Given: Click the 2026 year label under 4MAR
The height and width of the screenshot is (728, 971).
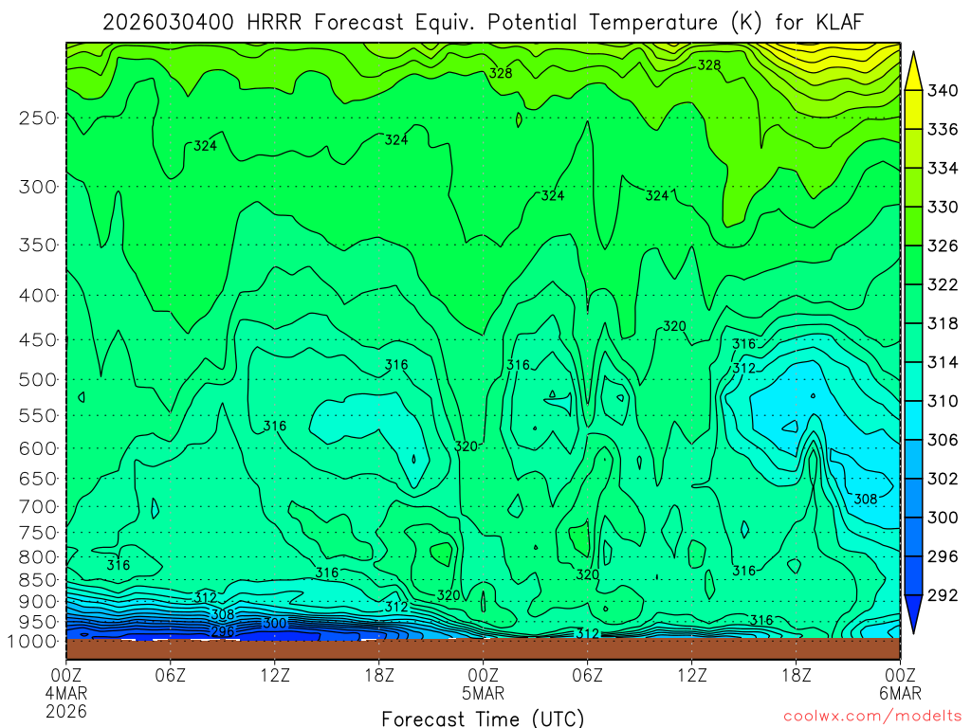Looking at the screenshot, I should pyautogui.click(x=66, y=711).
